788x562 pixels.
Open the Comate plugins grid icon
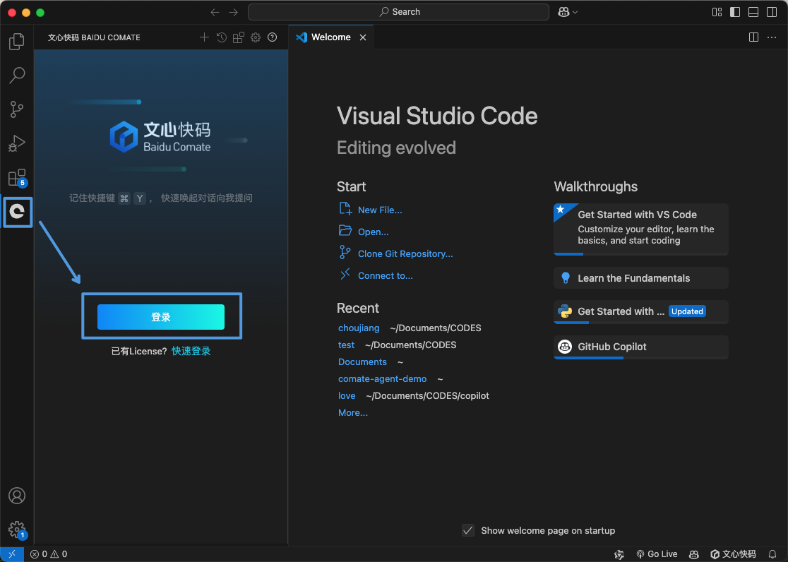click(x=238, y=37)
